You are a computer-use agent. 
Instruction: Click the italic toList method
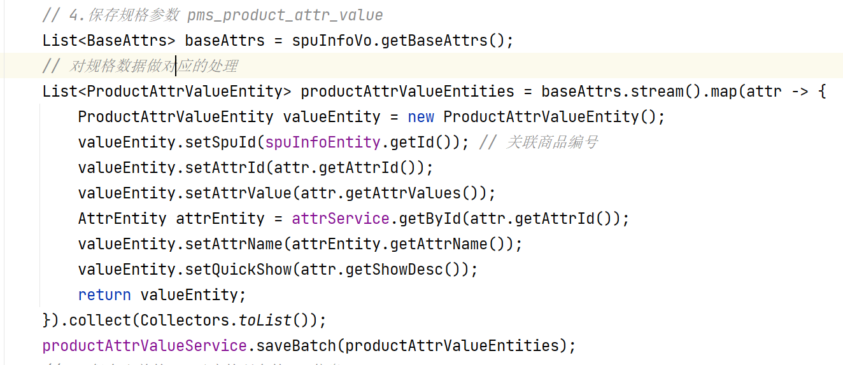[x=265, y=320]
